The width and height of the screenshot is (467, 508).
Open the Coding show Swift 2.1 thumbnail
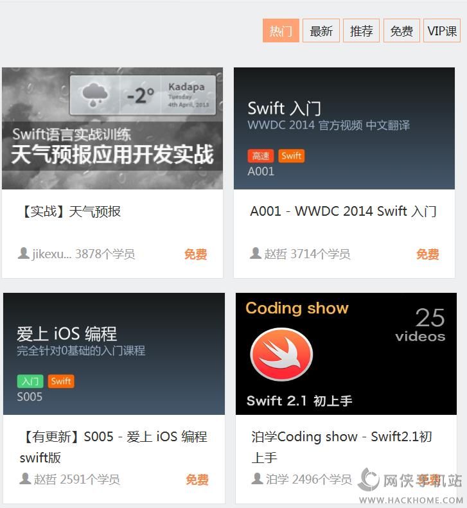coord(346,354)
